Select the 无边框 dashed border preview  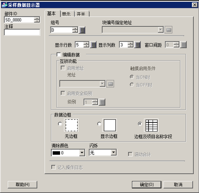[x=71, y=125]
